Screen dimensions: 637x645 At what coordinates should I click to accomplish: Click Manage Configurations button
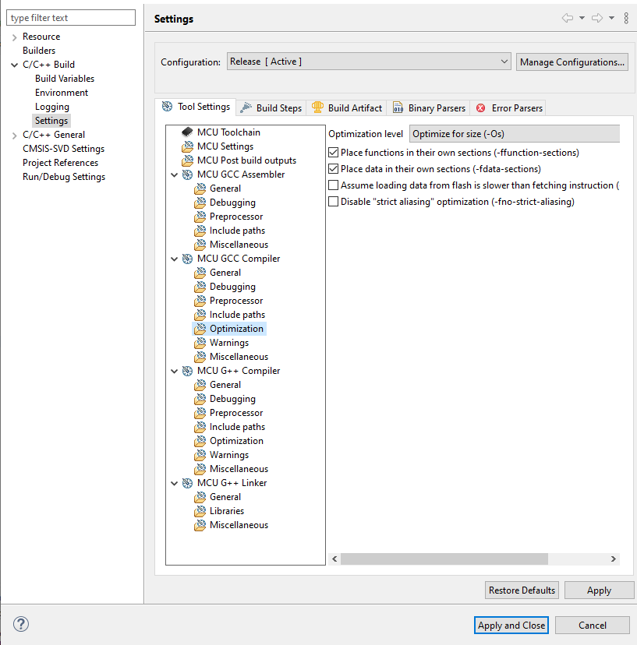572,62
